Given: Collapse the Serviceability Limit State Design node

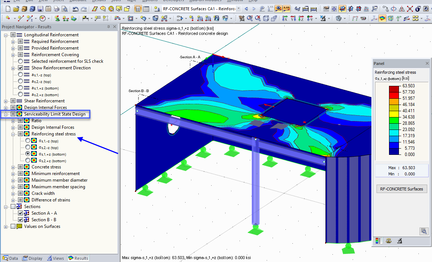Looking at the screenshot, I should point(6,114).
